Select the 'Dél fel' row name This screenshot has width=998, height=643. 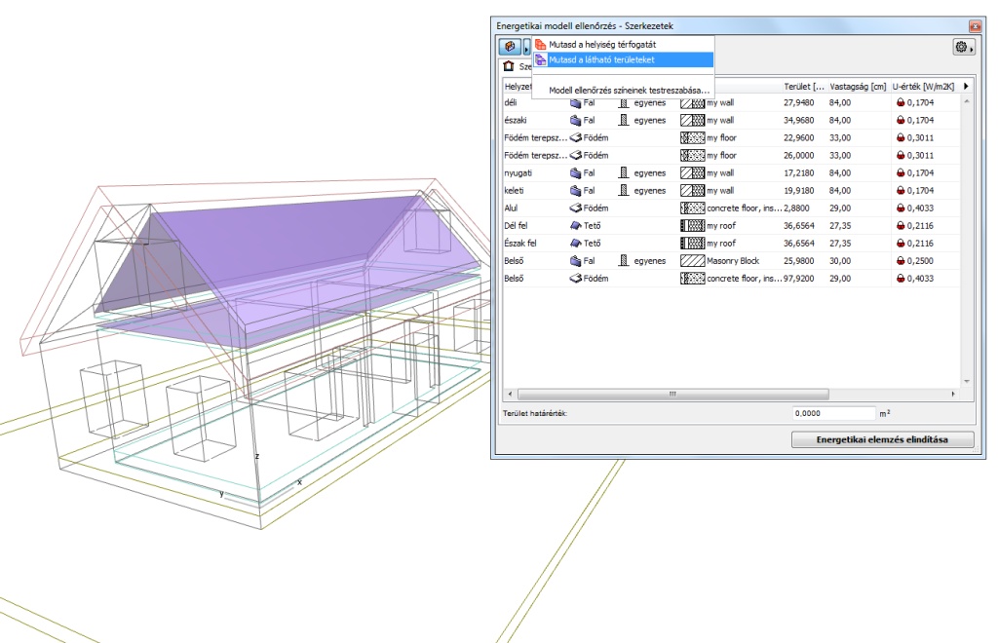(516, 226)
